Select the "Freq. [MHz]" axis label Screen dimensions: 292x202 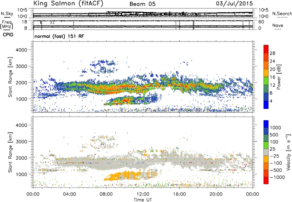(x=7, y=25)
